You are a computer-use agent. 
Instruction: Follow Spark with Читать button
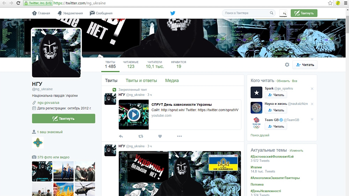[x=276, y=95]
